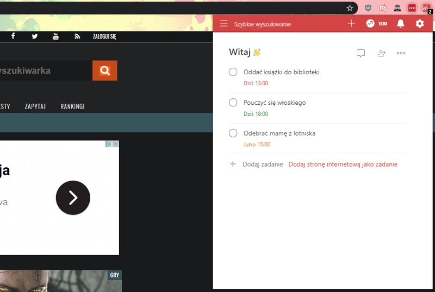
Task: Add a new task with plus icon in header
Action: (x=351, y=23)
